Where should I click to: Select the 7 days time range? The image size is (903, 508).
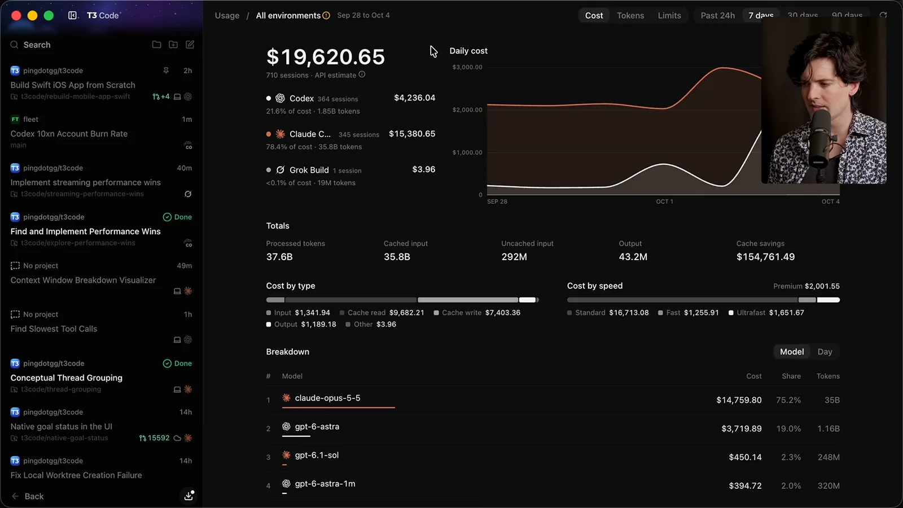click(761, 16)
